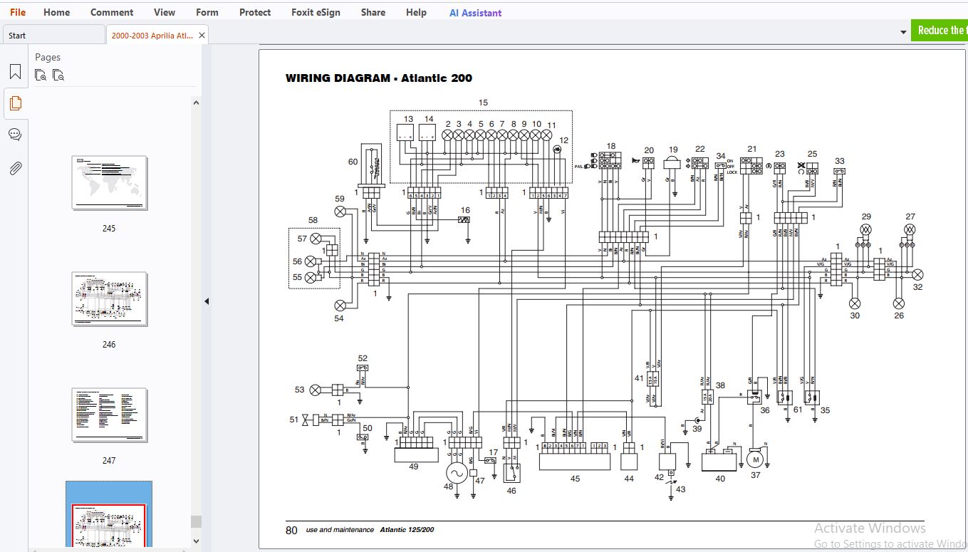The width and height of the screenshot is (968, 552).
Task: Click component label 40 battery in diagram
Action: (x=720, y=479)
